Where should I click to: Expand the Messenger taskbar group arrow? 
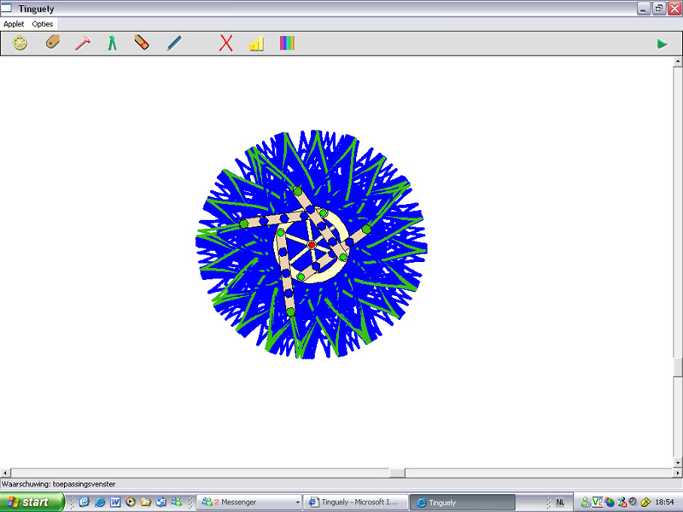pyautogui.click(x=297, y=503)
